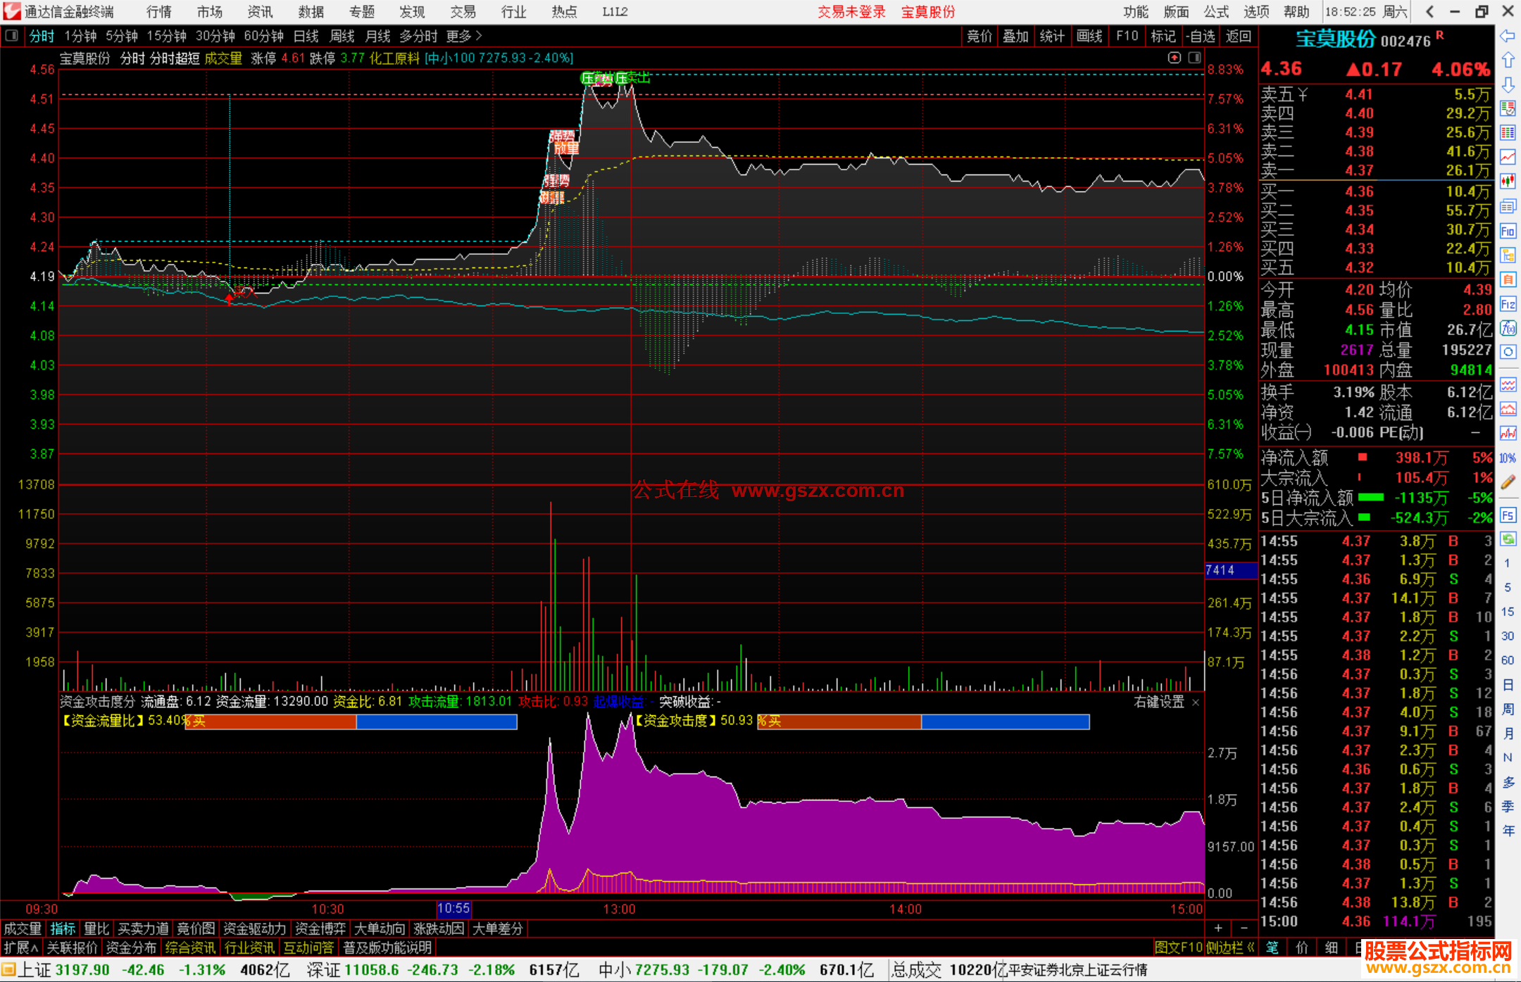Click the blue portion of 资金流量比 bar

[x=437, y=722]
